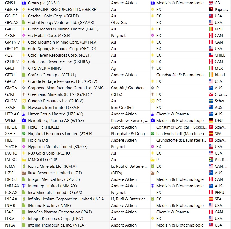Select ticker cell GGLDF
This screenshot has height=229, width=231.
[11, 16]
